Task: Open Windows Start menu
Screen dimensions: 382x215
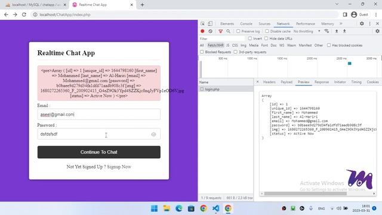Action: [154, 208]
